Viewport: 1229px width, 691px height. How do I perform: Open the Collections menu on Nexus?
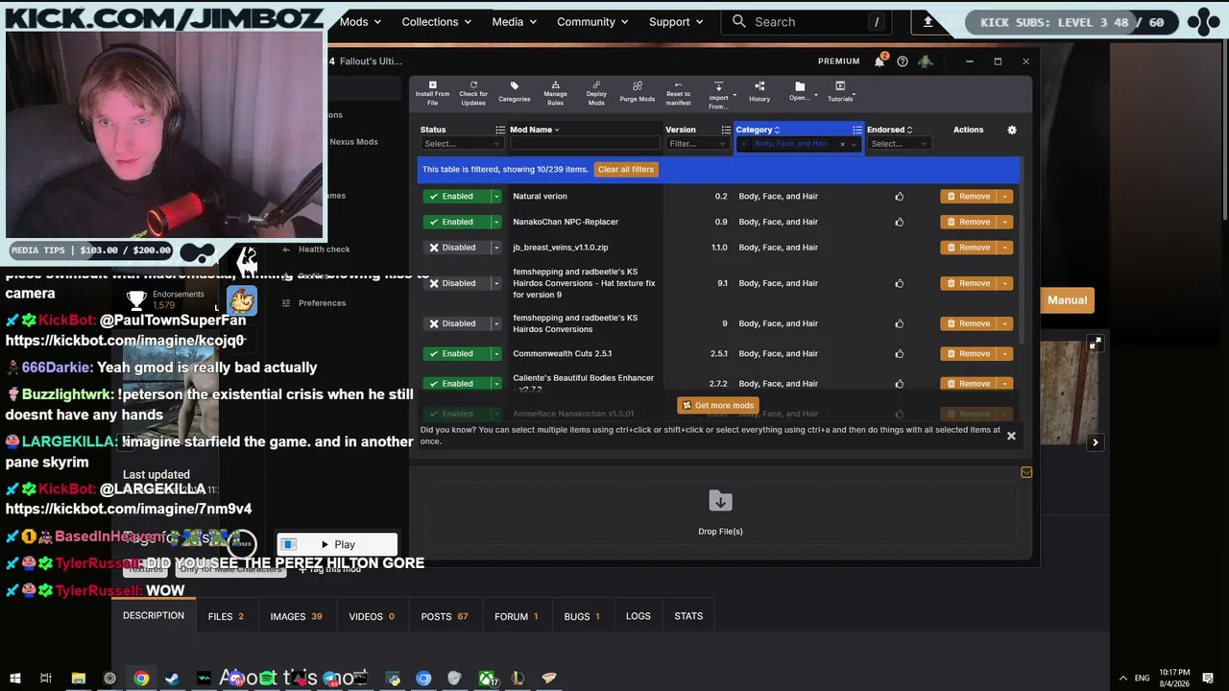pos(439,22)
